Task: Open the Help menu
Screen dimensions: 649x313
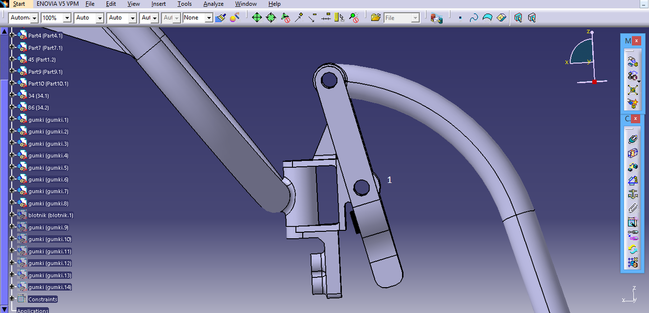Action: pos(274,4)
